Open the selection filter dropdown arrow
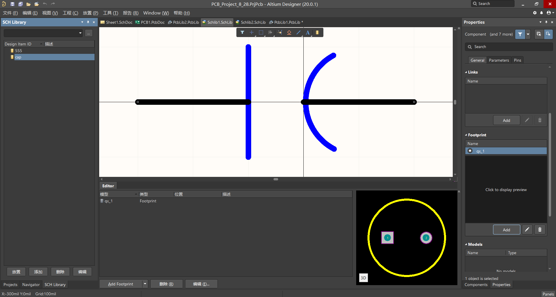556x297 pixels. point(528,34)
